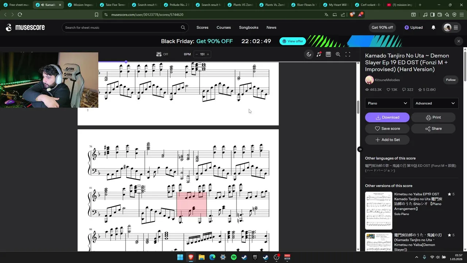Image resolution: width=467 pixels, height=263 pixels.
Task: Open the Windows Start menu
Action: [180, 257]
